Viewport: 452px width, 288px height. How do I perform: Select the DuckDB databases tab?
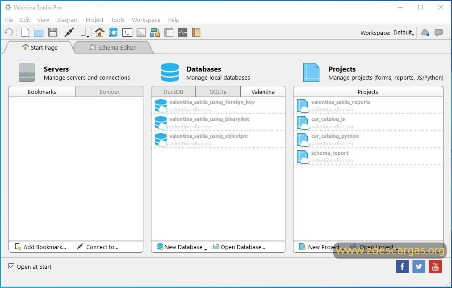pos(173,92)
